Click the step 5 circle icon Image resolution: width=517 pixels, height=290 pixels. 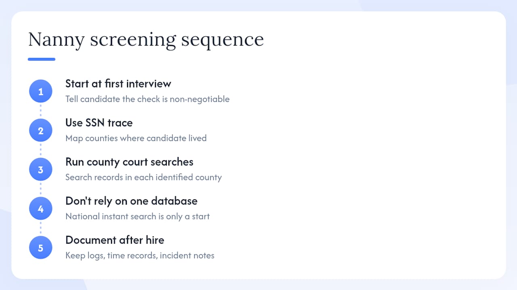40,248
